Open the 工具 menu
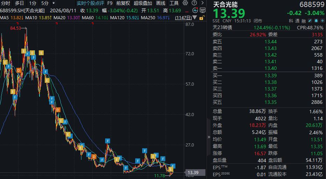The height and width of the screenshot is (179, 326). 174,3
